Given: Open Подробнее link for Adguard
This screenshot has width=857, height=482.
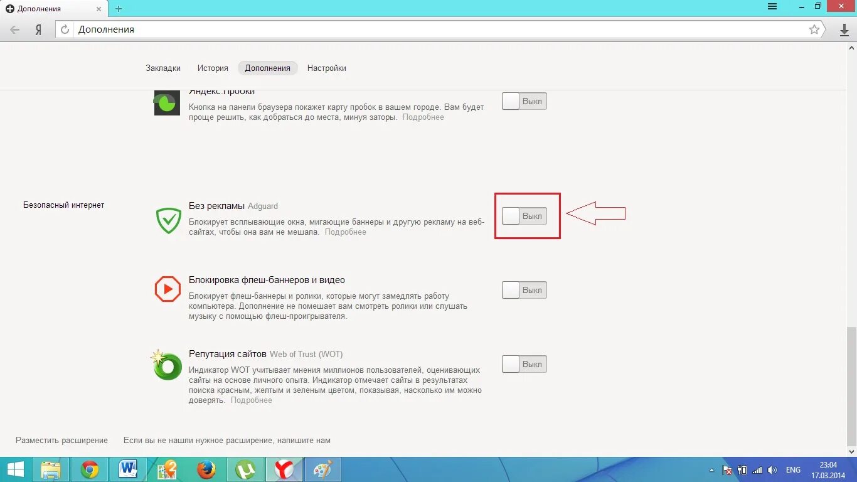Looking at the screenshot, I should [x=346, y=232].
